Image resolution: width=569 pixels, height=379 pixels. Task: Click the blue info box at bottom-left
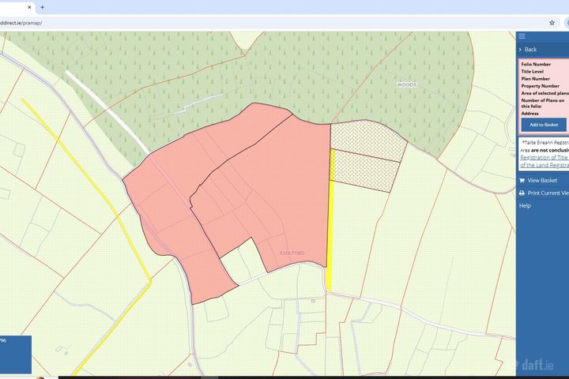click(14, 354)
